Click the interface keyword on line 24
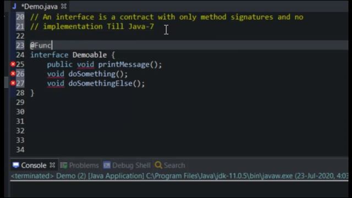 [x=49, y=55]
